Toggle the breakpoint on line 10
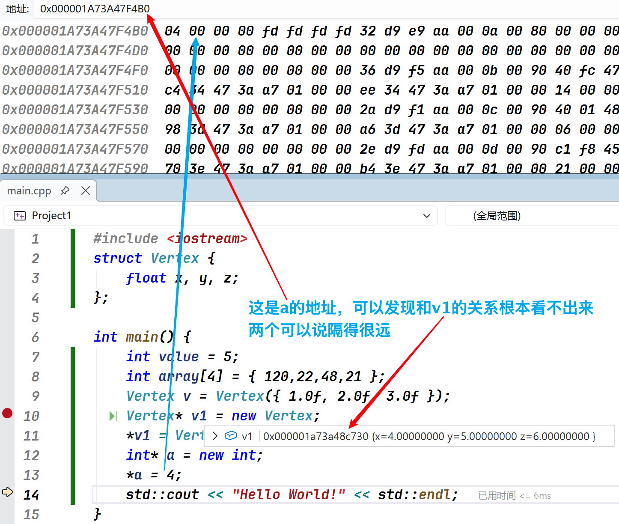 [7, 413]
